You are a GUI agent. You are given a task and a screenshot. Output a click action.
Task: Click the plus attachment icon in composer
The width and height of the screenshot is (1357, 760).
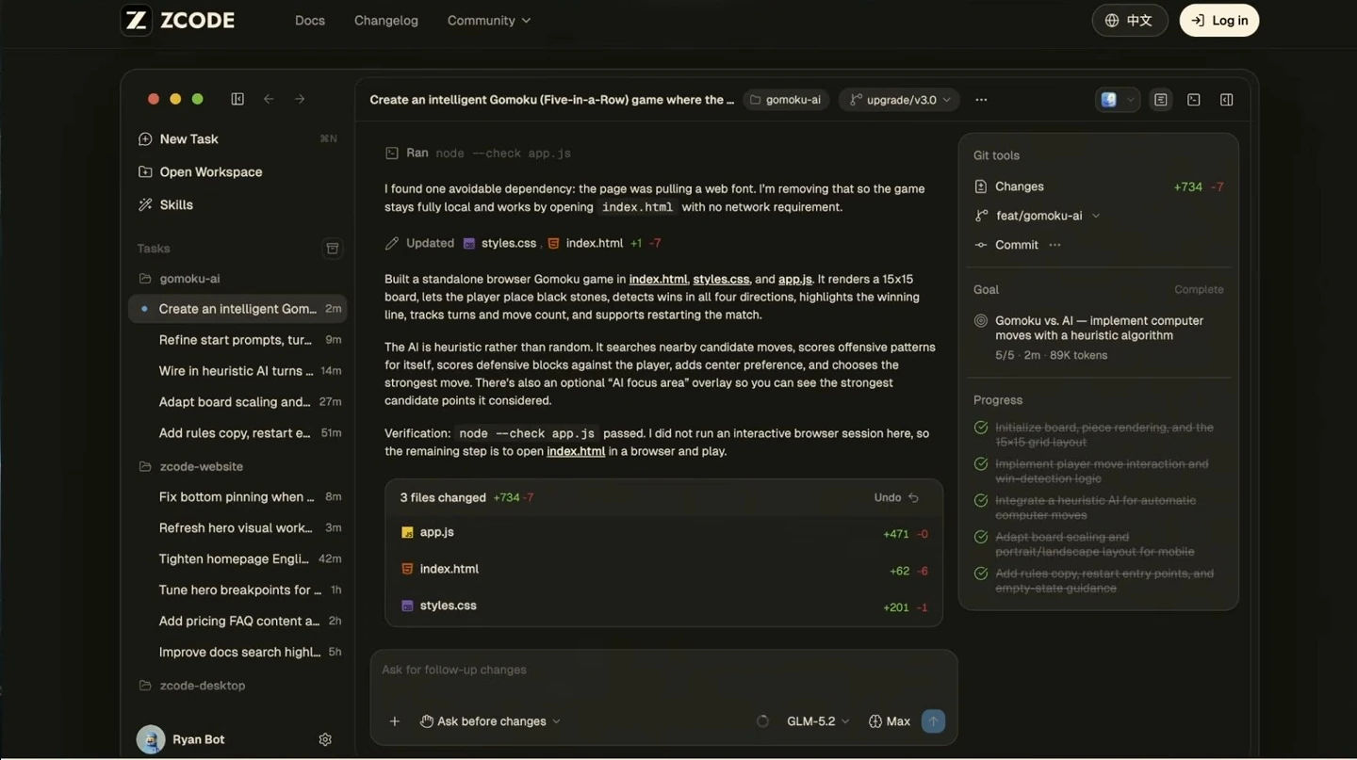(395, 721)
